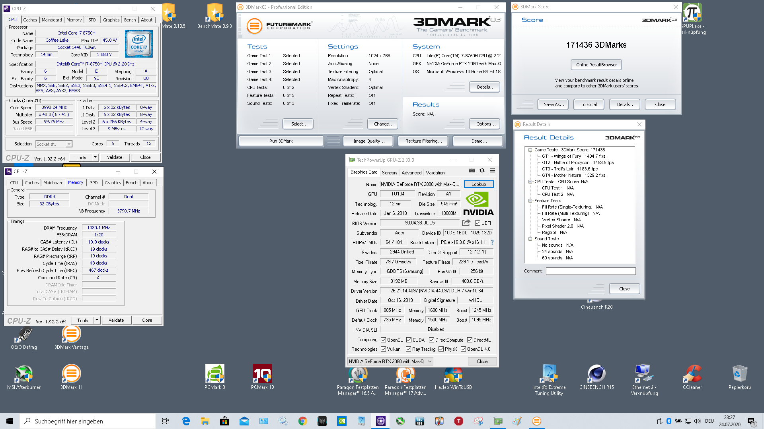The width and height of the screenshot is (764, 429).
Task: Click To Excel in 3DMark Score
Action: (x=589, y=104)
